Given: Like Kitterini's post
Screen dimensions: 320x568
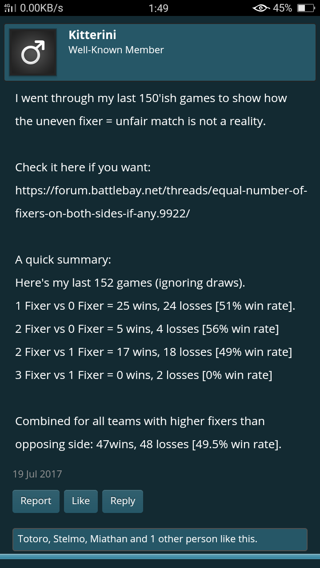Looking at the screenshot, I should pyautogui.click(x=80, y=501).
